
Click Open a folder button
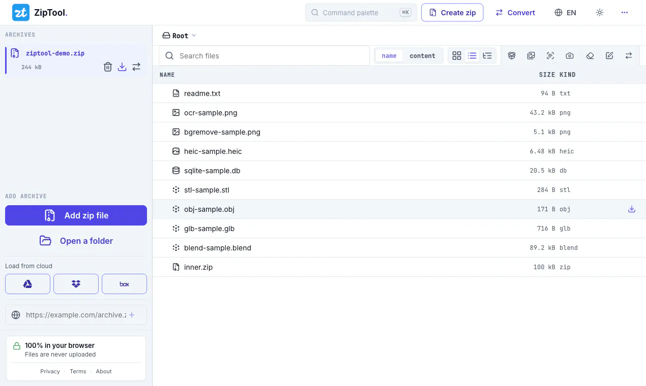click(x=76, y=241)
